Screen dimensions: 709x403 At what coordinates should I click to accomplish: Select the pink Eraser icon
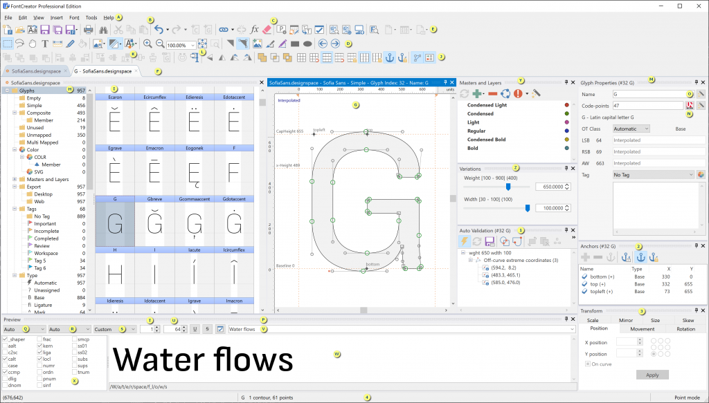tap(267, 30)
